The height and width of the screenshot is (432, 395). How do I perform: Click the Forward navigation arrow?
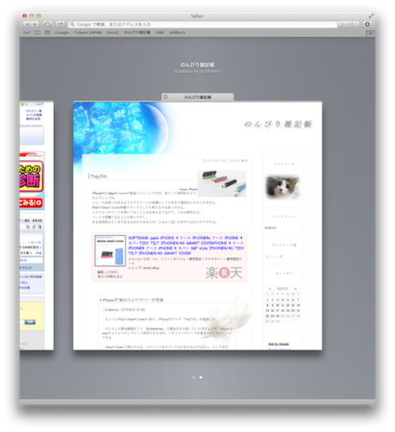36,25
